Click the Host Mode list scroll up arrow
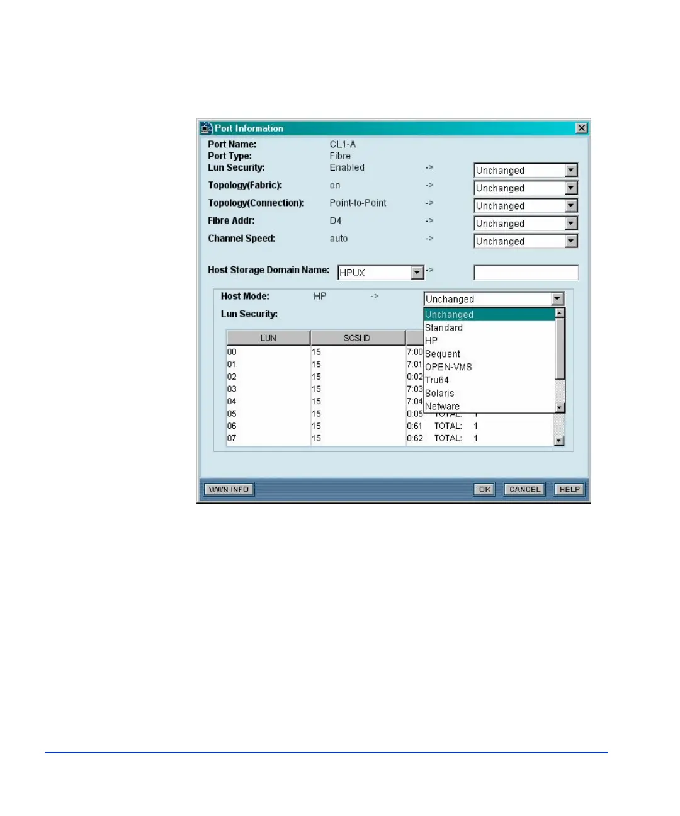Viewport: 680px width, 816px height. click(560, 313)
